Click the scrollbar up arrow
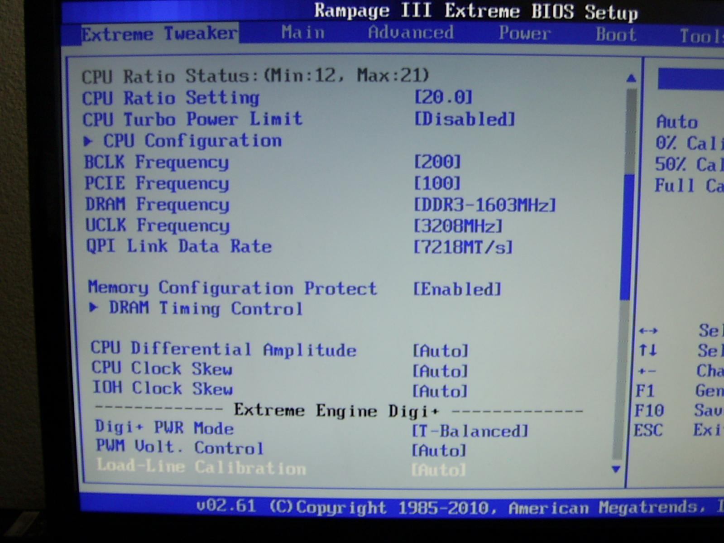The image size is (724, 543). coord(631,78)
